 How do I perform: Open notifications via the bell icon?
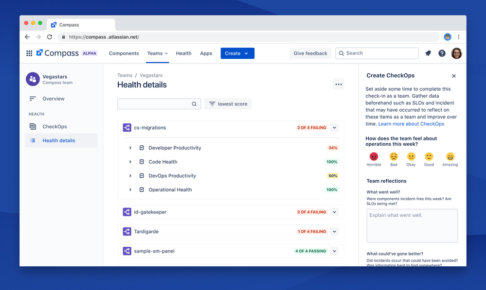click(428, 53)
